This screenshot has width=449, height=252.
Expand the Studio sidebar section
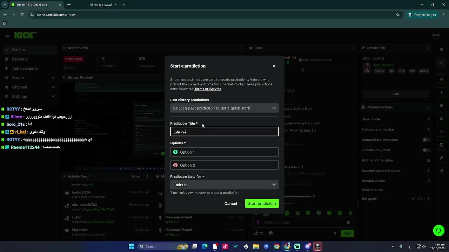[x=29, y=78]
